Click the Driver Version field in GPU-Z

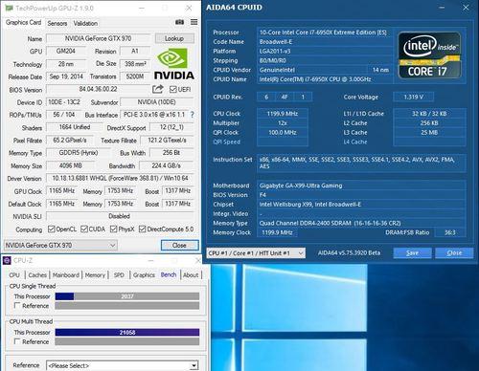pyautogui.click(x=120, y=178)
